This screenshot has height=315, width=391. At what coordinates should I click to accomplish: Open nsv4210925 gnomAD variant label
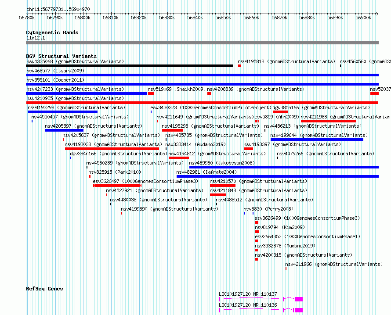(x=75, y=98)
